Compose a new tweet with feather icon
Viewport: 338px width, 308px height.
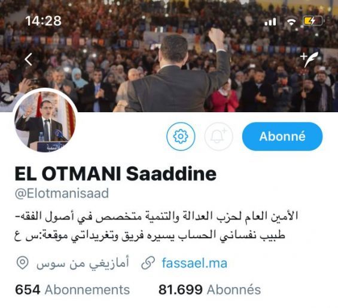309,59
